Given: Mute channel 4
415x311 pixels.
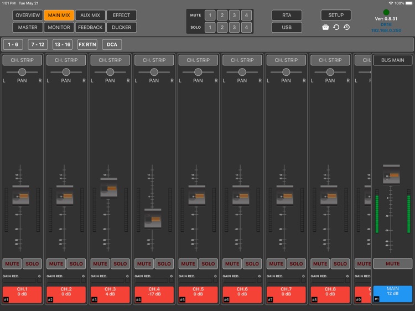Looking at the screenshot, I should pos(144,263).
